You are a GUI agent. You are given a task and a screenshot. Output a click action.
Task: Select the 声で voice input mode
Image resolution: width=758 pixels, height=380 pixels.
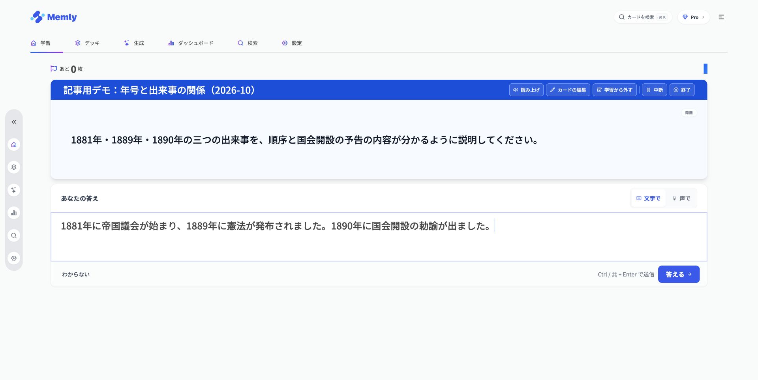click(x=681, y=198)
